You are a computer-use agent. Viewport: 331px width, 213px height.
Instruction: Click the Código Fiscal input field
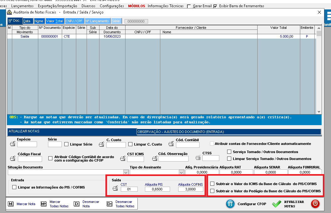tap(30, 159)
